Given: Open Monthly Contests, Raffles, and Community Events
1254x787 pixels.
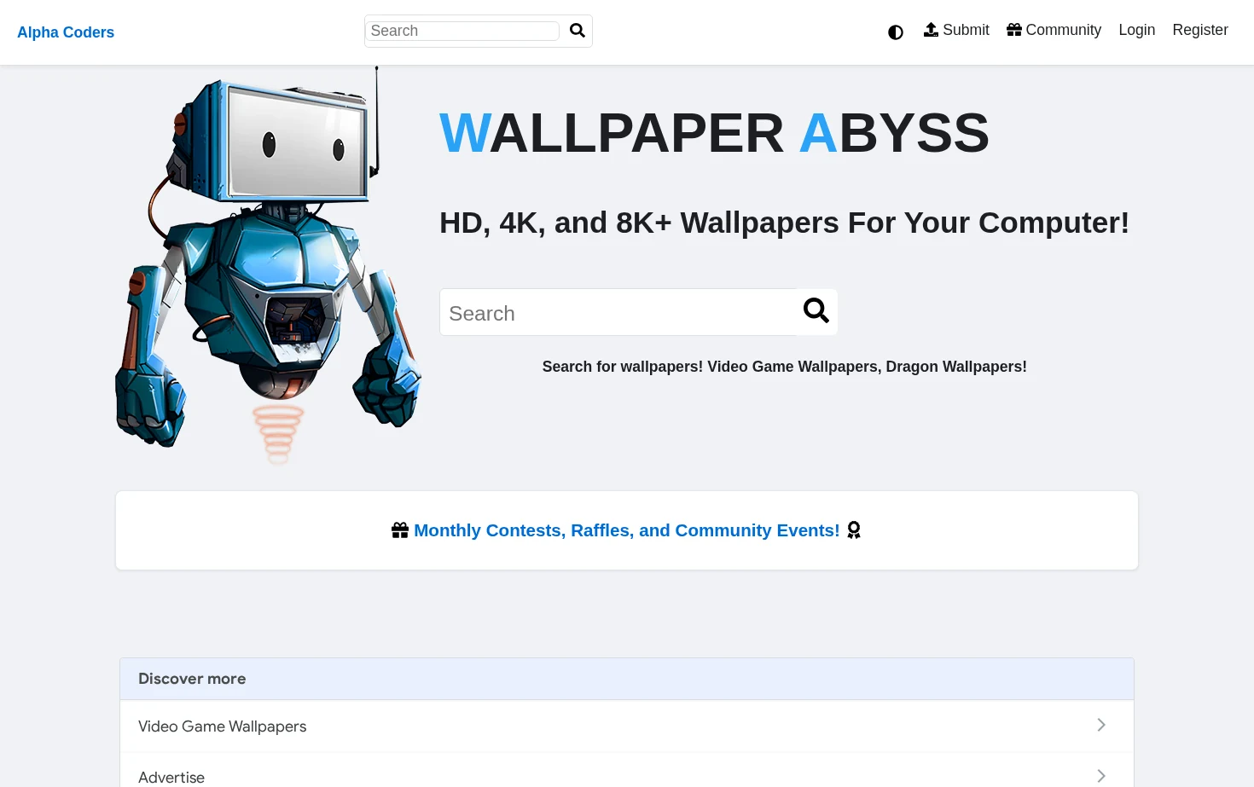Looking at the screenshot, I should (x=627, y=530).
